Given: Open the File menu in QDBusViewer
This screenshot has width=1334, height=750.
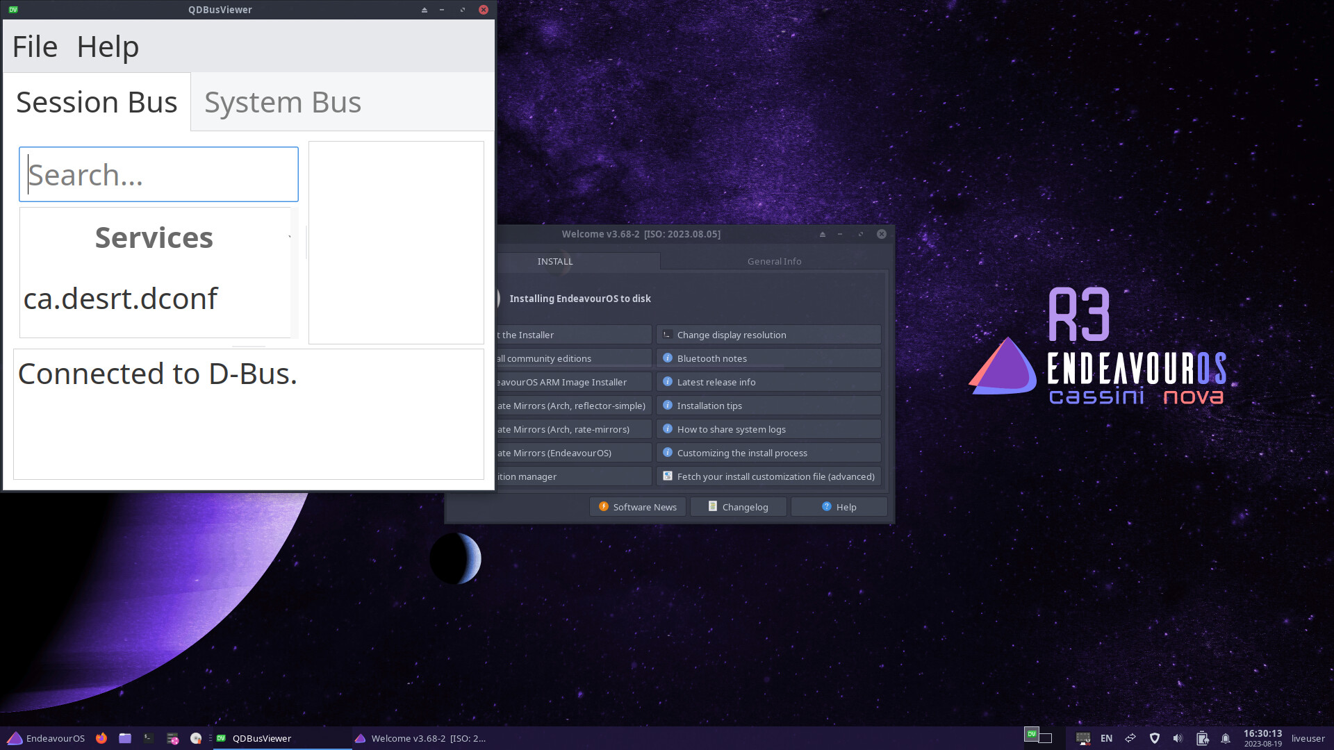Looking at the screenshot, I should tap(35, 47).
